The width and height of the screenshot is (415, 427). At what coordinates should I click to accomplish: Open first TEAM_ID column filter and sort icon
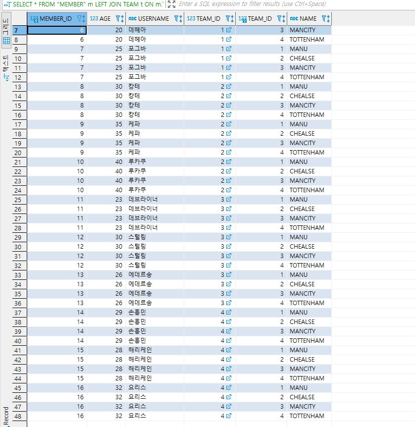(x=230, y=18)
